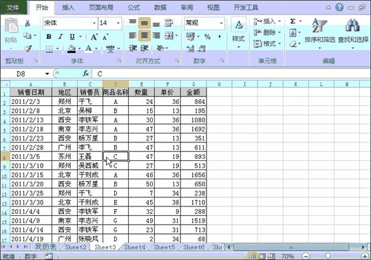Align text to bottom of cell
Viewport: 371px width, 260px height.
tap(156, 23)
